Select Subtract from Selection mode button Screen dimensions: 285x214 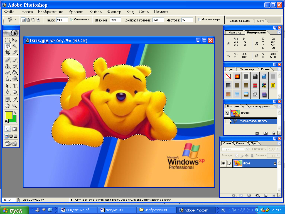click(33, 20)
